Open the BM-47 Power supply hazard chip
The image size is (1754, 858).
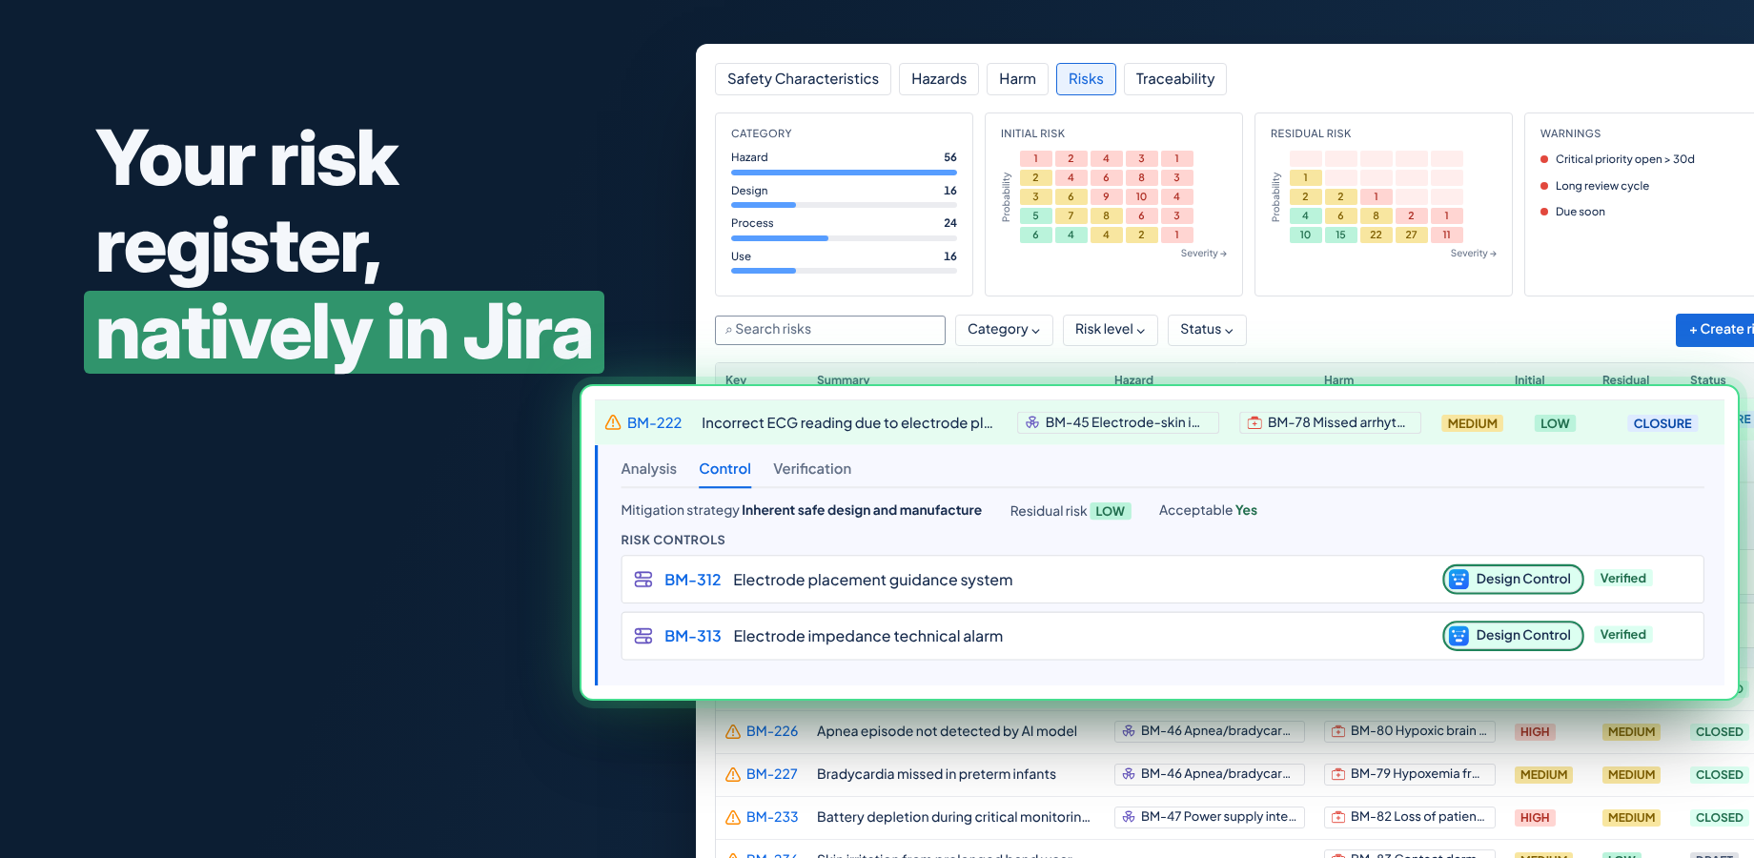[1210, 817]
